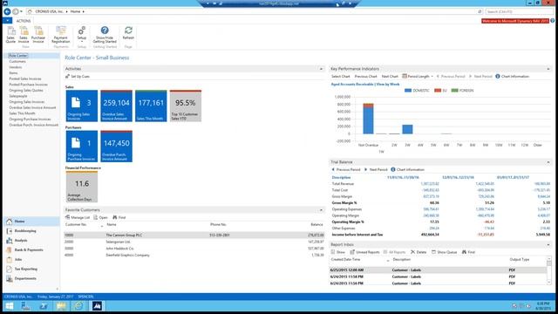Click Select Chart in KPI toolbar
The height and width of the screenshot is (314, 558).
(x=341, y=76)
